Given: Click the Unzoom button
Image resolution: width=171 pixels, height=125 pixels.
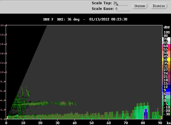Looking at the screenshot, I should tap(139, 6).
